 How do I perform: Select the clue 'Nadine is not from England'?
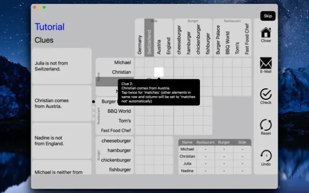pyautogui.click(x=61, y=140)
